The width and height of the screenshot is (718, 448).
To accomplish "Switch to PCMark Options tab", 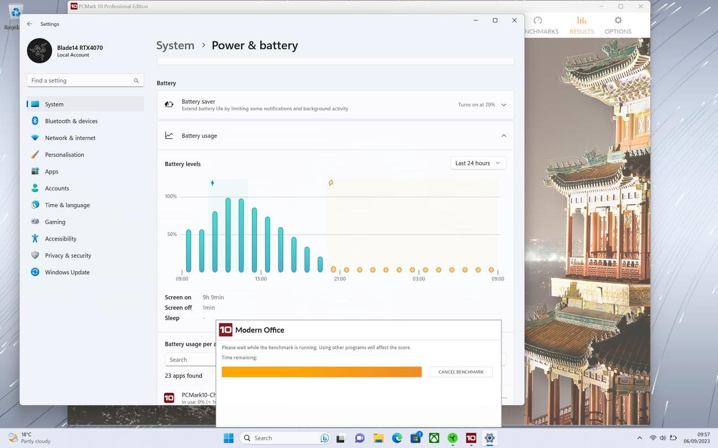I will click(617, 25).
